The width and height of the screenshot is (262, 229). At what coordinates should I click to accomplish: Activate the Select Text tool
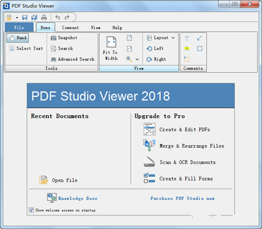[26, 48]
